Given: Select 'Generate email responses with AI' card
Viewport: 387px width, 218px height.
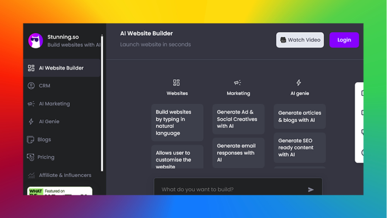Looking at the screenshot, I should coord(238,153).
